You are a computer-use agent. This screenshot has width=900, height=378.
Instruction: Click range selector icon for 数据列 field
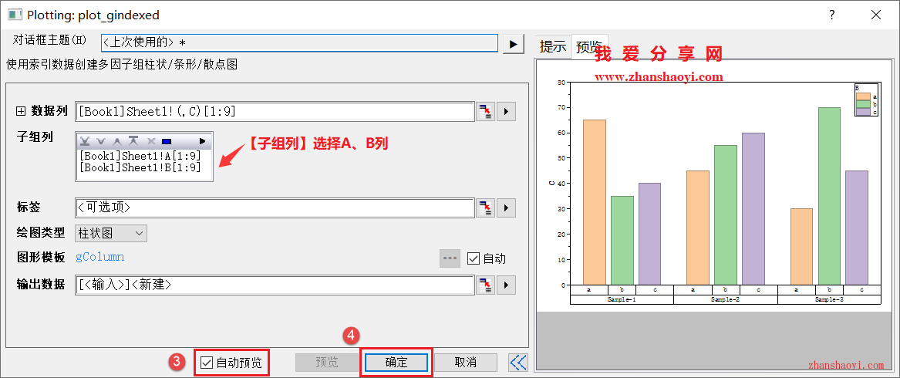point(485,112)
